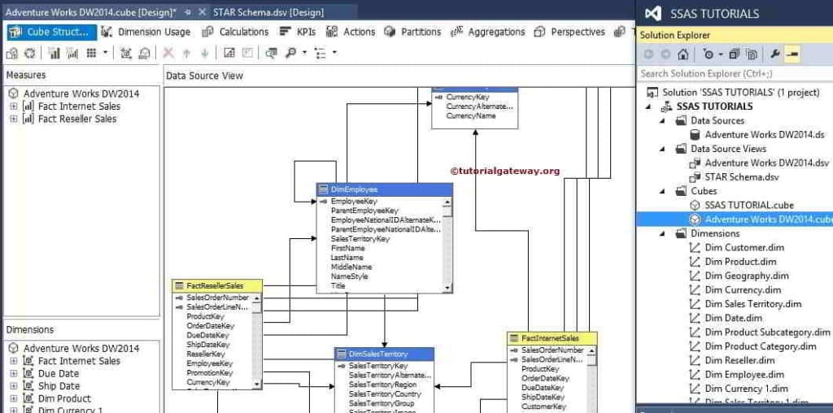Viewport: 833px width, 413px height.
Task: Click the Reconnect/refresh toolbar icon next to Process
Action: [x=30, y=53]
